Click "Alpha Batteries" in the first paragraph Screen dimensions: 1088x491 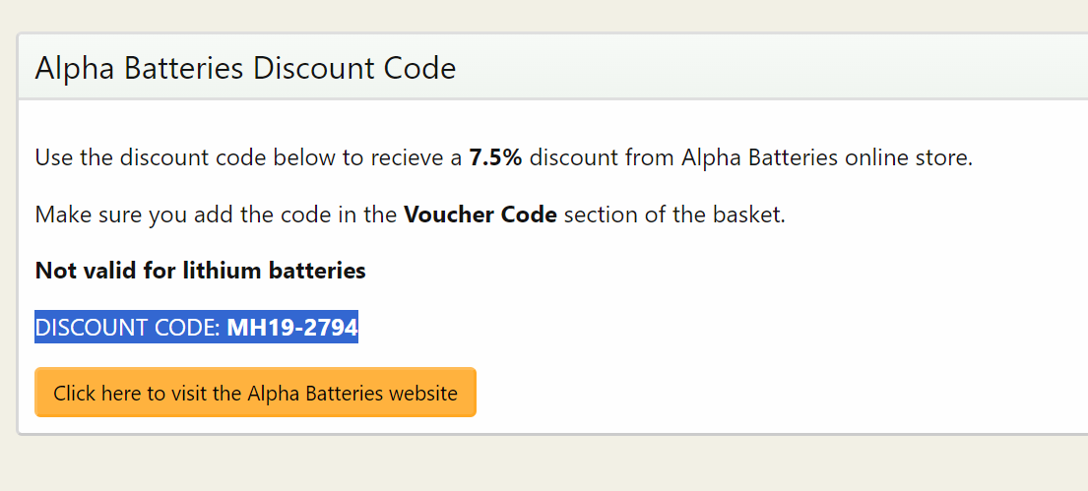point(759,157)
